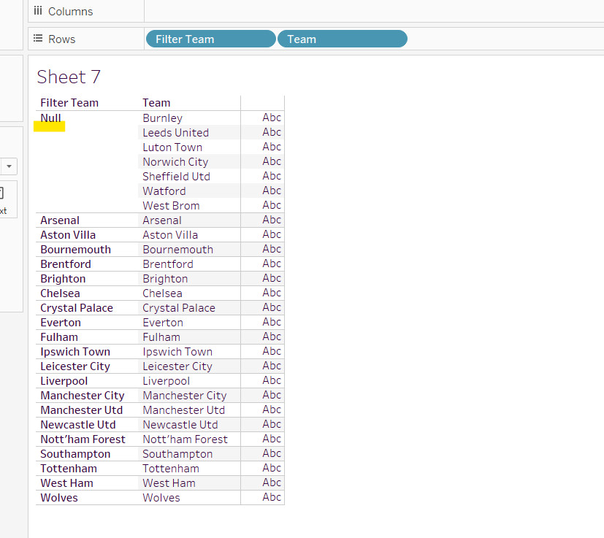Select West Ham in the Filter Team column

66,483
